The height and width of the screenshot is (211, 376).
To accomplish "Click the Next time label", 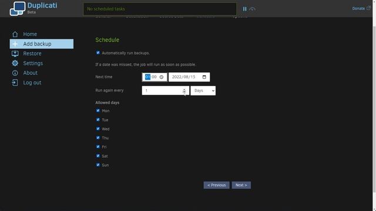I will pyautogui.click(x=104, y=77).
